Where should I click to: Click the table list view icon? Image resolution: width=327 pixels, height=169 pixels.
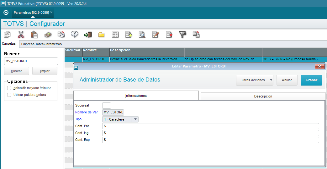[115, 35]
